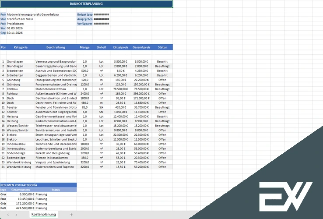Screen dimensions: 323x219
Task: Select the Stahlbetonskelettbau description cell
Action: coord(56,89)
